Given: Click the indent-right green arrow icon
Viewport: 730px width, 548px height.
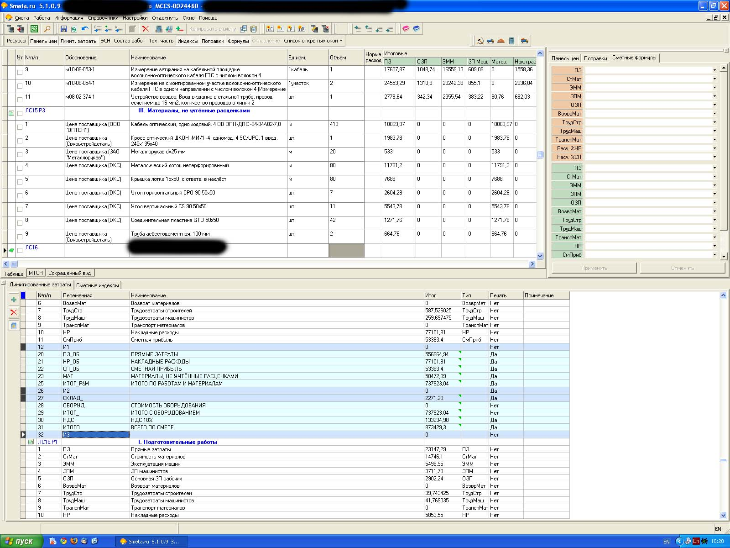Looking at the screenshot, I should (x=358, y=29).
